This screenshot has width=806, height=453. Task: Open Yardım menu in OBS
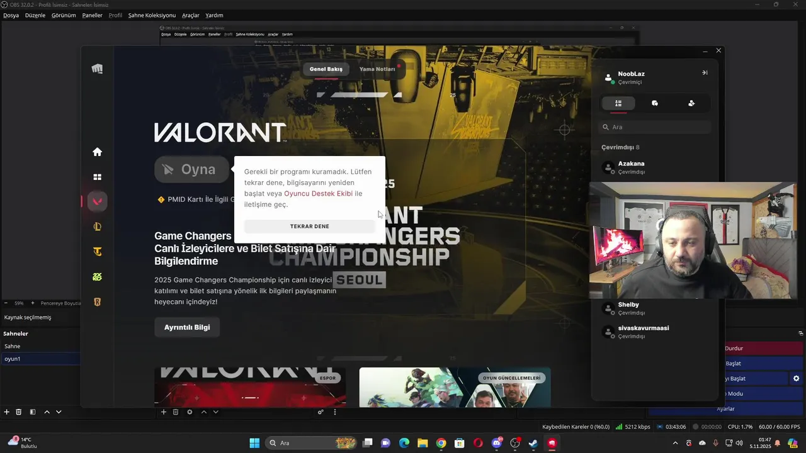214,15
